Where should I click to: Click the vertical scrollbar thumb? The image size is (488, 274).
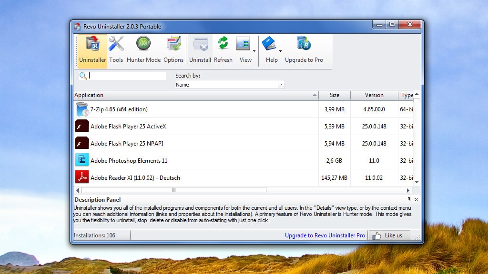pos(417,100)
